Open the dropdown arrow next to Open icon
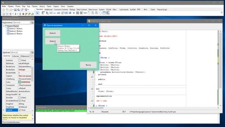Viewport: 225px width, 127px height. pos(13,10)
